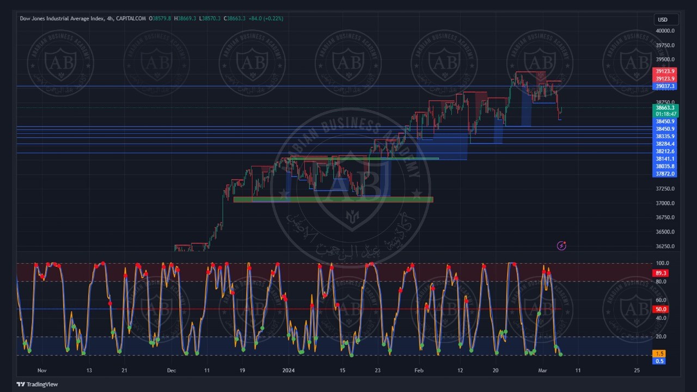Click the CAPITALCOM source label
The image size is (697, 392).
pyautogui.click(x=131, y=19)
